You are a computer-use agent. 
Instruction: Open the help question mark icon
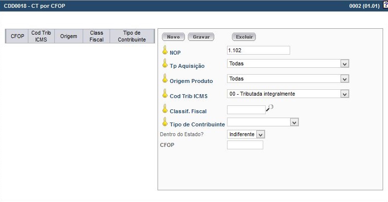tap(385, 4)
